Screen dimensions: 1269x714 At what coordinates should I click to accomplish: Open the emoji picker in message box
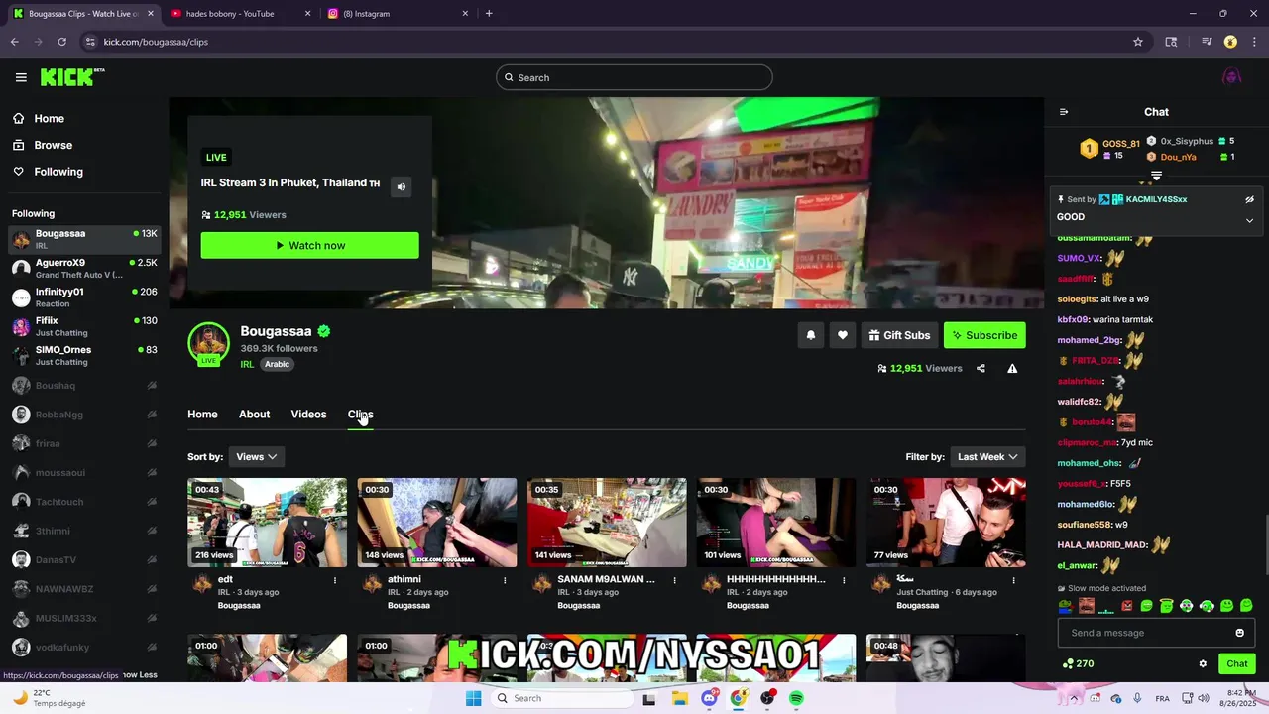1239,633
